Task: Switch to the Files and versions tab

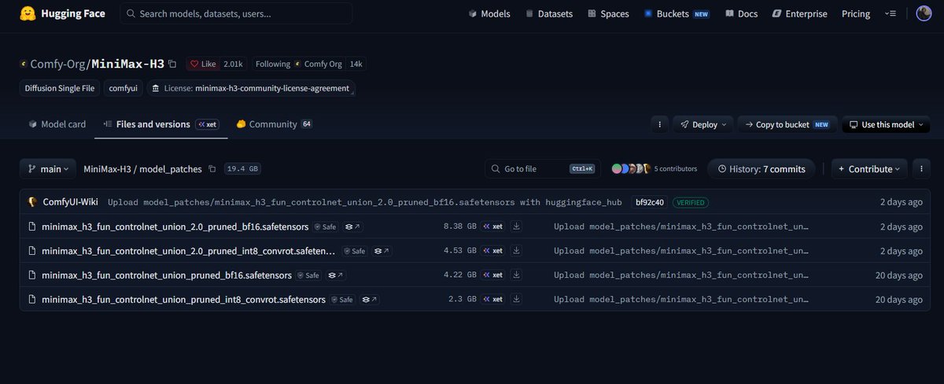Action: tap(161, 124)
